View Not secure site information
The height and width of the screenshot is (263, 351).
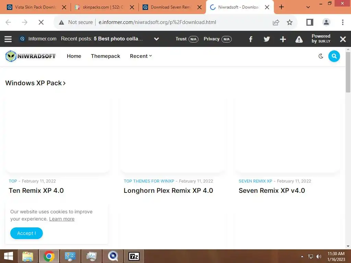tap(76, 22)
